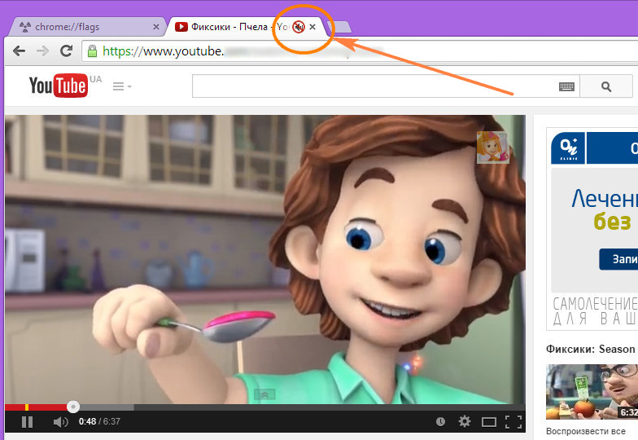638x440 pixels.
Task: Go back using the browser back arrow
Action: tap(19, 51)
